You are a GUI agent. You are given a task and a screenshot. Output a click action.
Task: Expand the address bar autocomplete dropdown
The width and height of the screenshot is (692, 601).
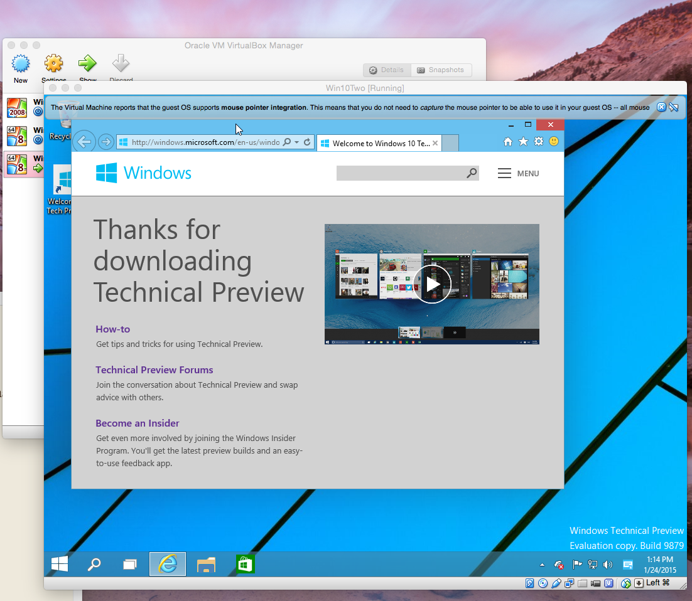[297, 142]
